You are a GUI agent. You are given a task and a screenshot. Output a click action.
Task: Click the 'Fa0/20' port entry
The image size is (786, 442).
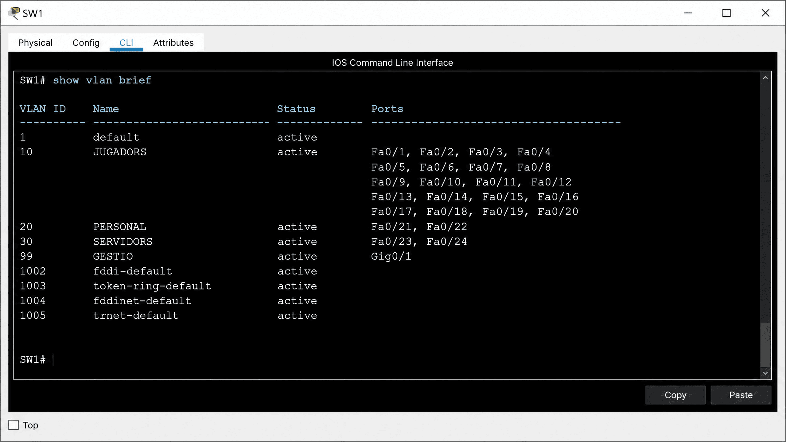pyautogui.click(x=558, y=211)
